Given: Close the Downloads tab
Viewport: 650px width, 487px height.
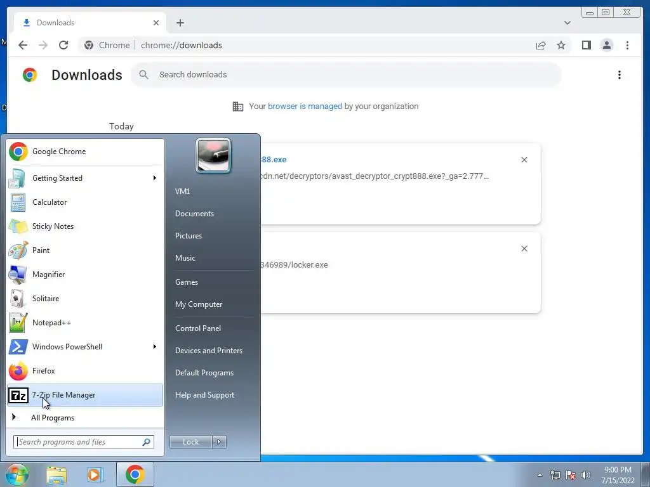Looking at the screenshot, I should (156, 23).
